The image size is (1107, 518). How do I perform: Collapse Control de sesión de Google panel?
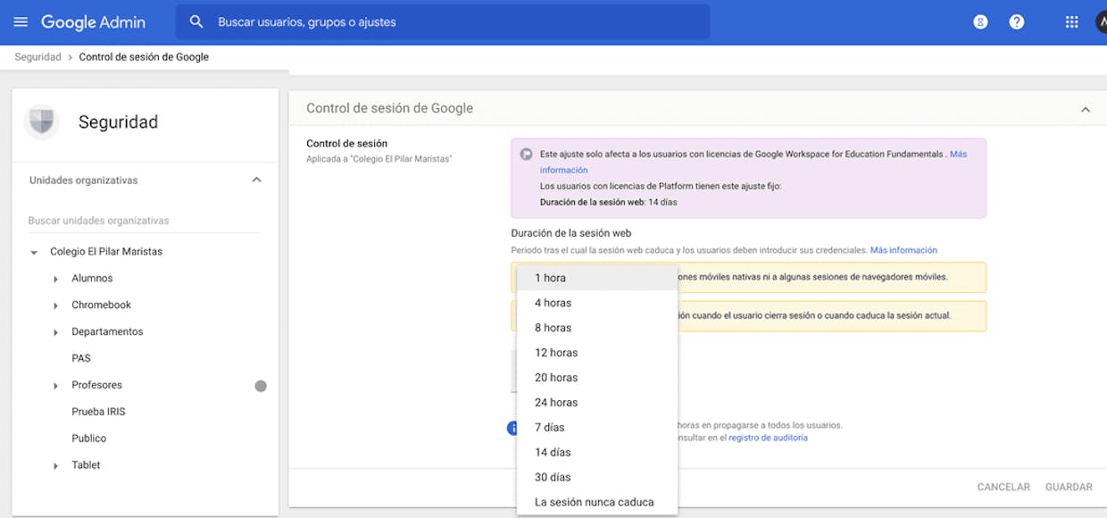pos(1086,109)
